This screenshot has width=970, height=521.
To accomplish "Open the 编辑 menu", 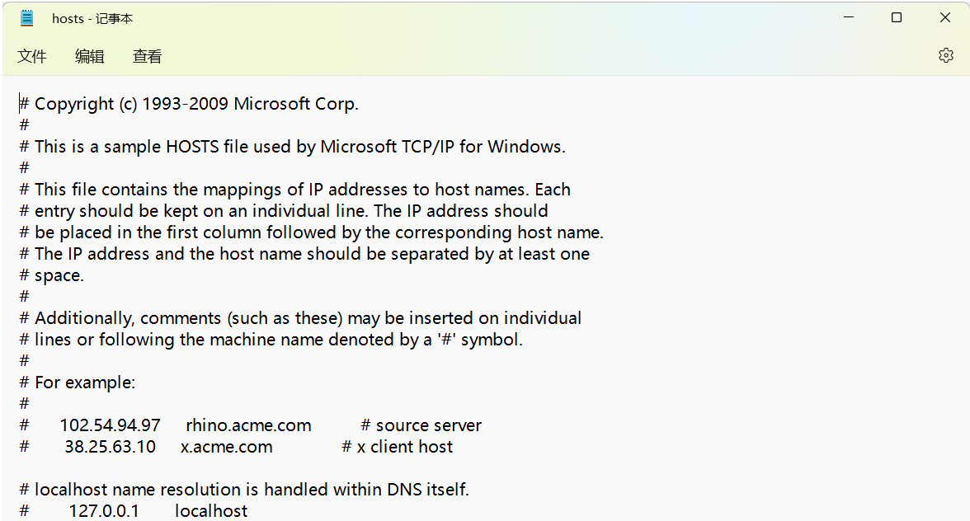I will click(89, 56).
